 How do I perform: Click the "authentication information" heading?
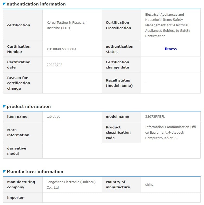click(36, 4)
